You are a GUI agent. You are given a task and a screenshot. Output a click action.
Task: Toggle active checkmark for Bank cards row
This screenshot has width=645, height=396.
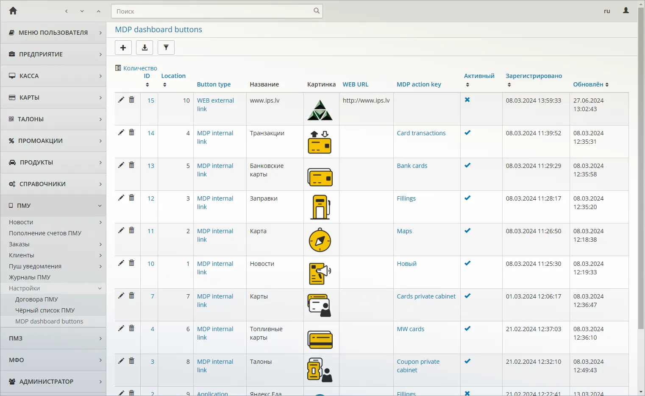click(467, 165)
